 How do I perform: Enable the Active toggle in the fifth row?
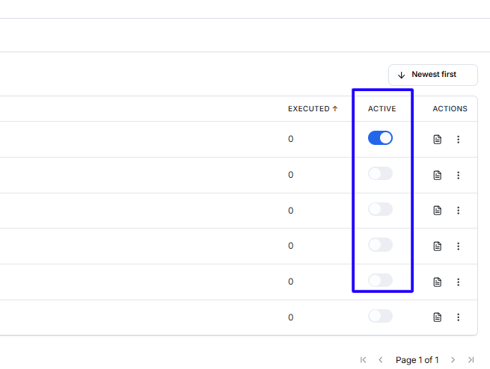coord(380,280)
